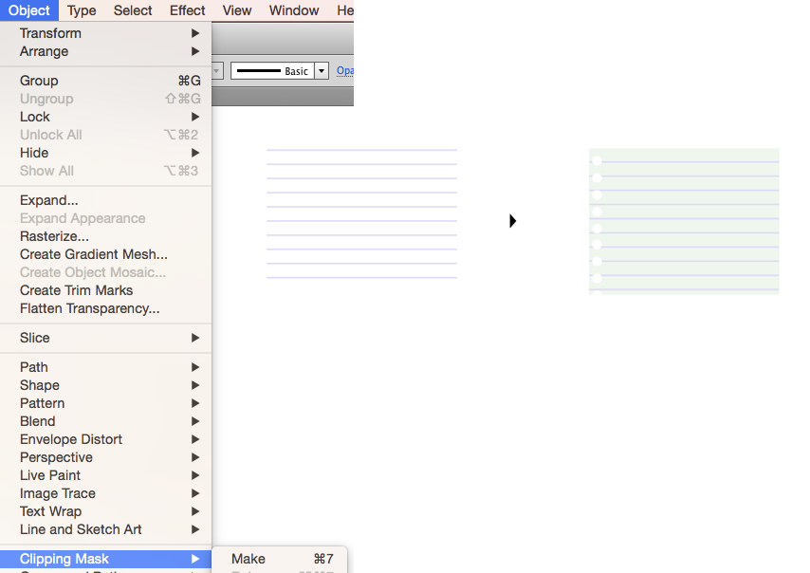Select Flatten Transparency... menu item

point(89,308)
